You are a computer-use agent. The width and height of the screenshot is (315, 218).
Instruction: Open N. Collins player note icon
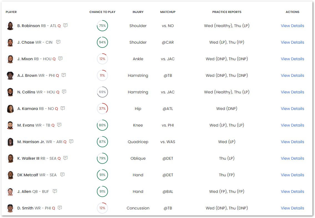coord(64,92)
